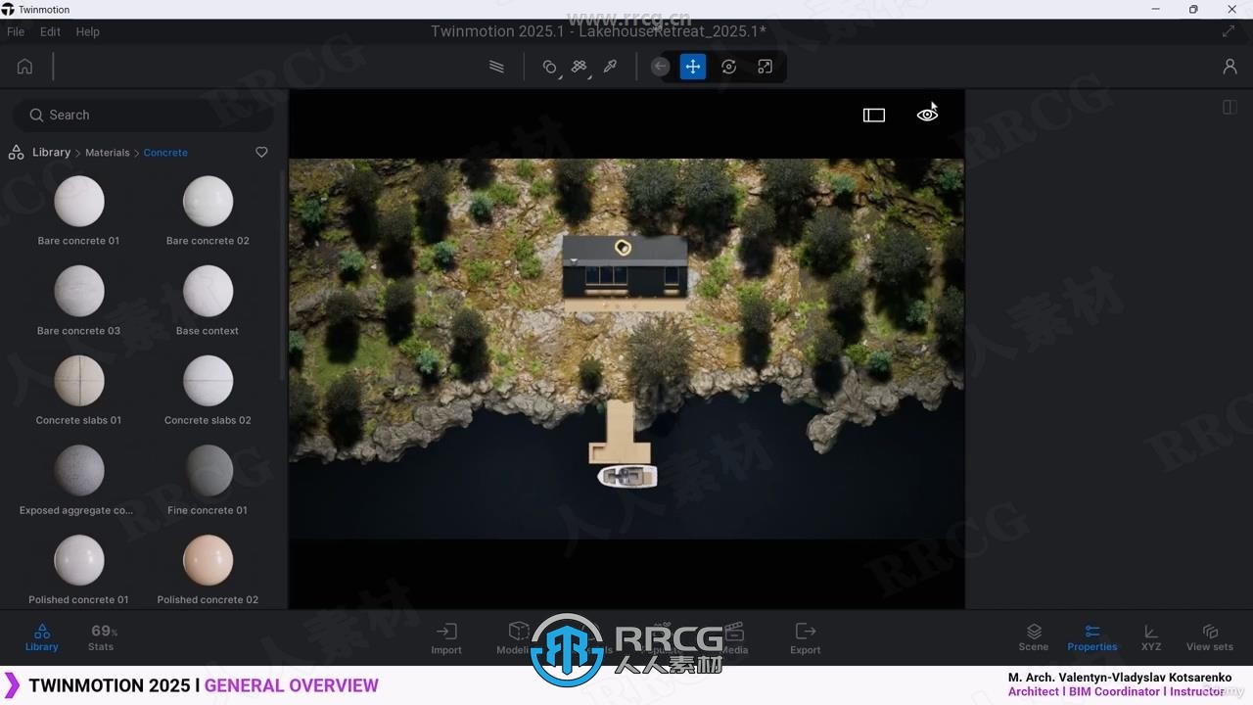Open the Help menu
The width and height of the screenshot is (1253, 705).
tap(88, 31)
